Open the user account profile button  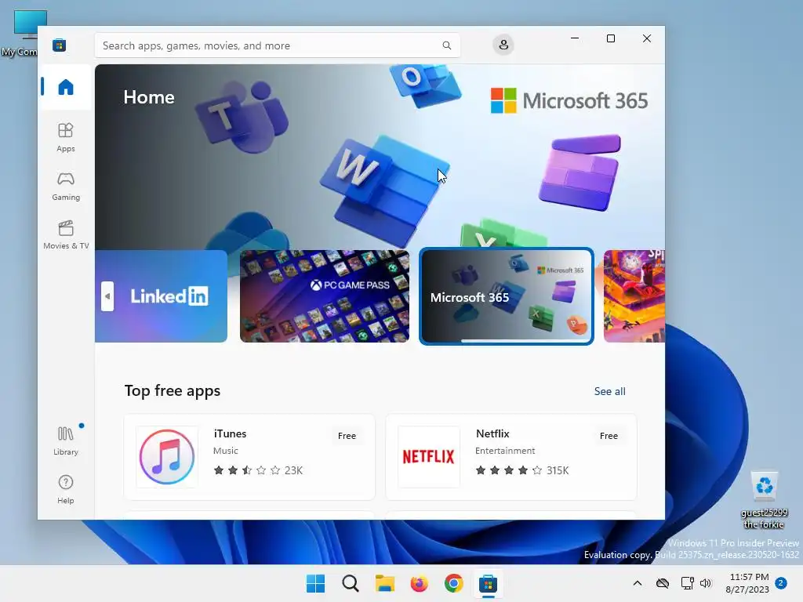tap(503, 45)
